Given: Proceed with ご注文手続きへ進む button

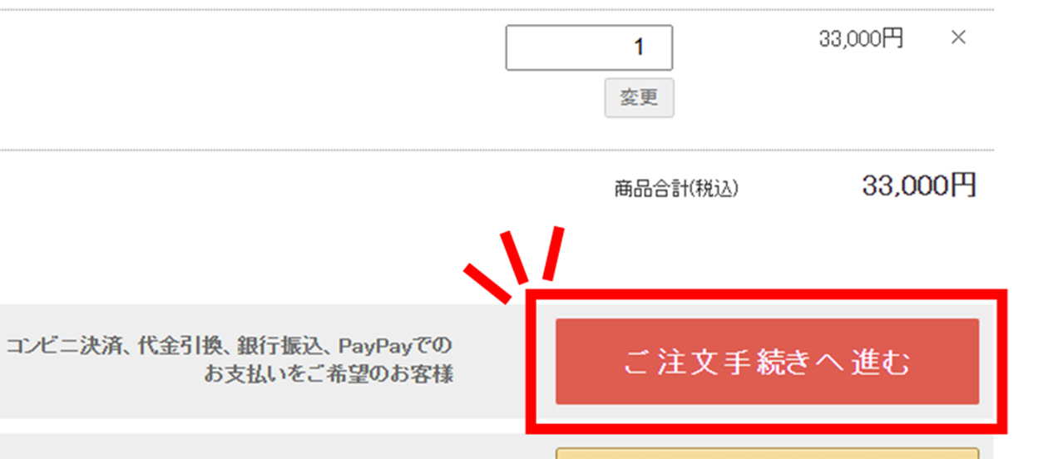Looking at the screenshot, I should coord(767,362).
